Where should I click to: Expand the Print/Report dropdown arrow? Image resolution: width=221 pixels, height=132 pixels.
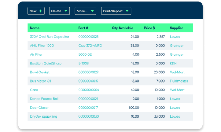(x=127, y=11)
